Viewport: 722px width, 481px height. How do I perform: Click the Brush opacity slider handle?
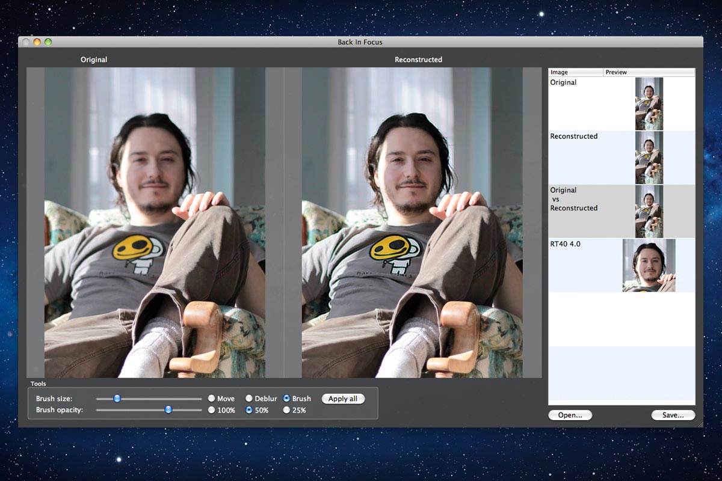168,409
